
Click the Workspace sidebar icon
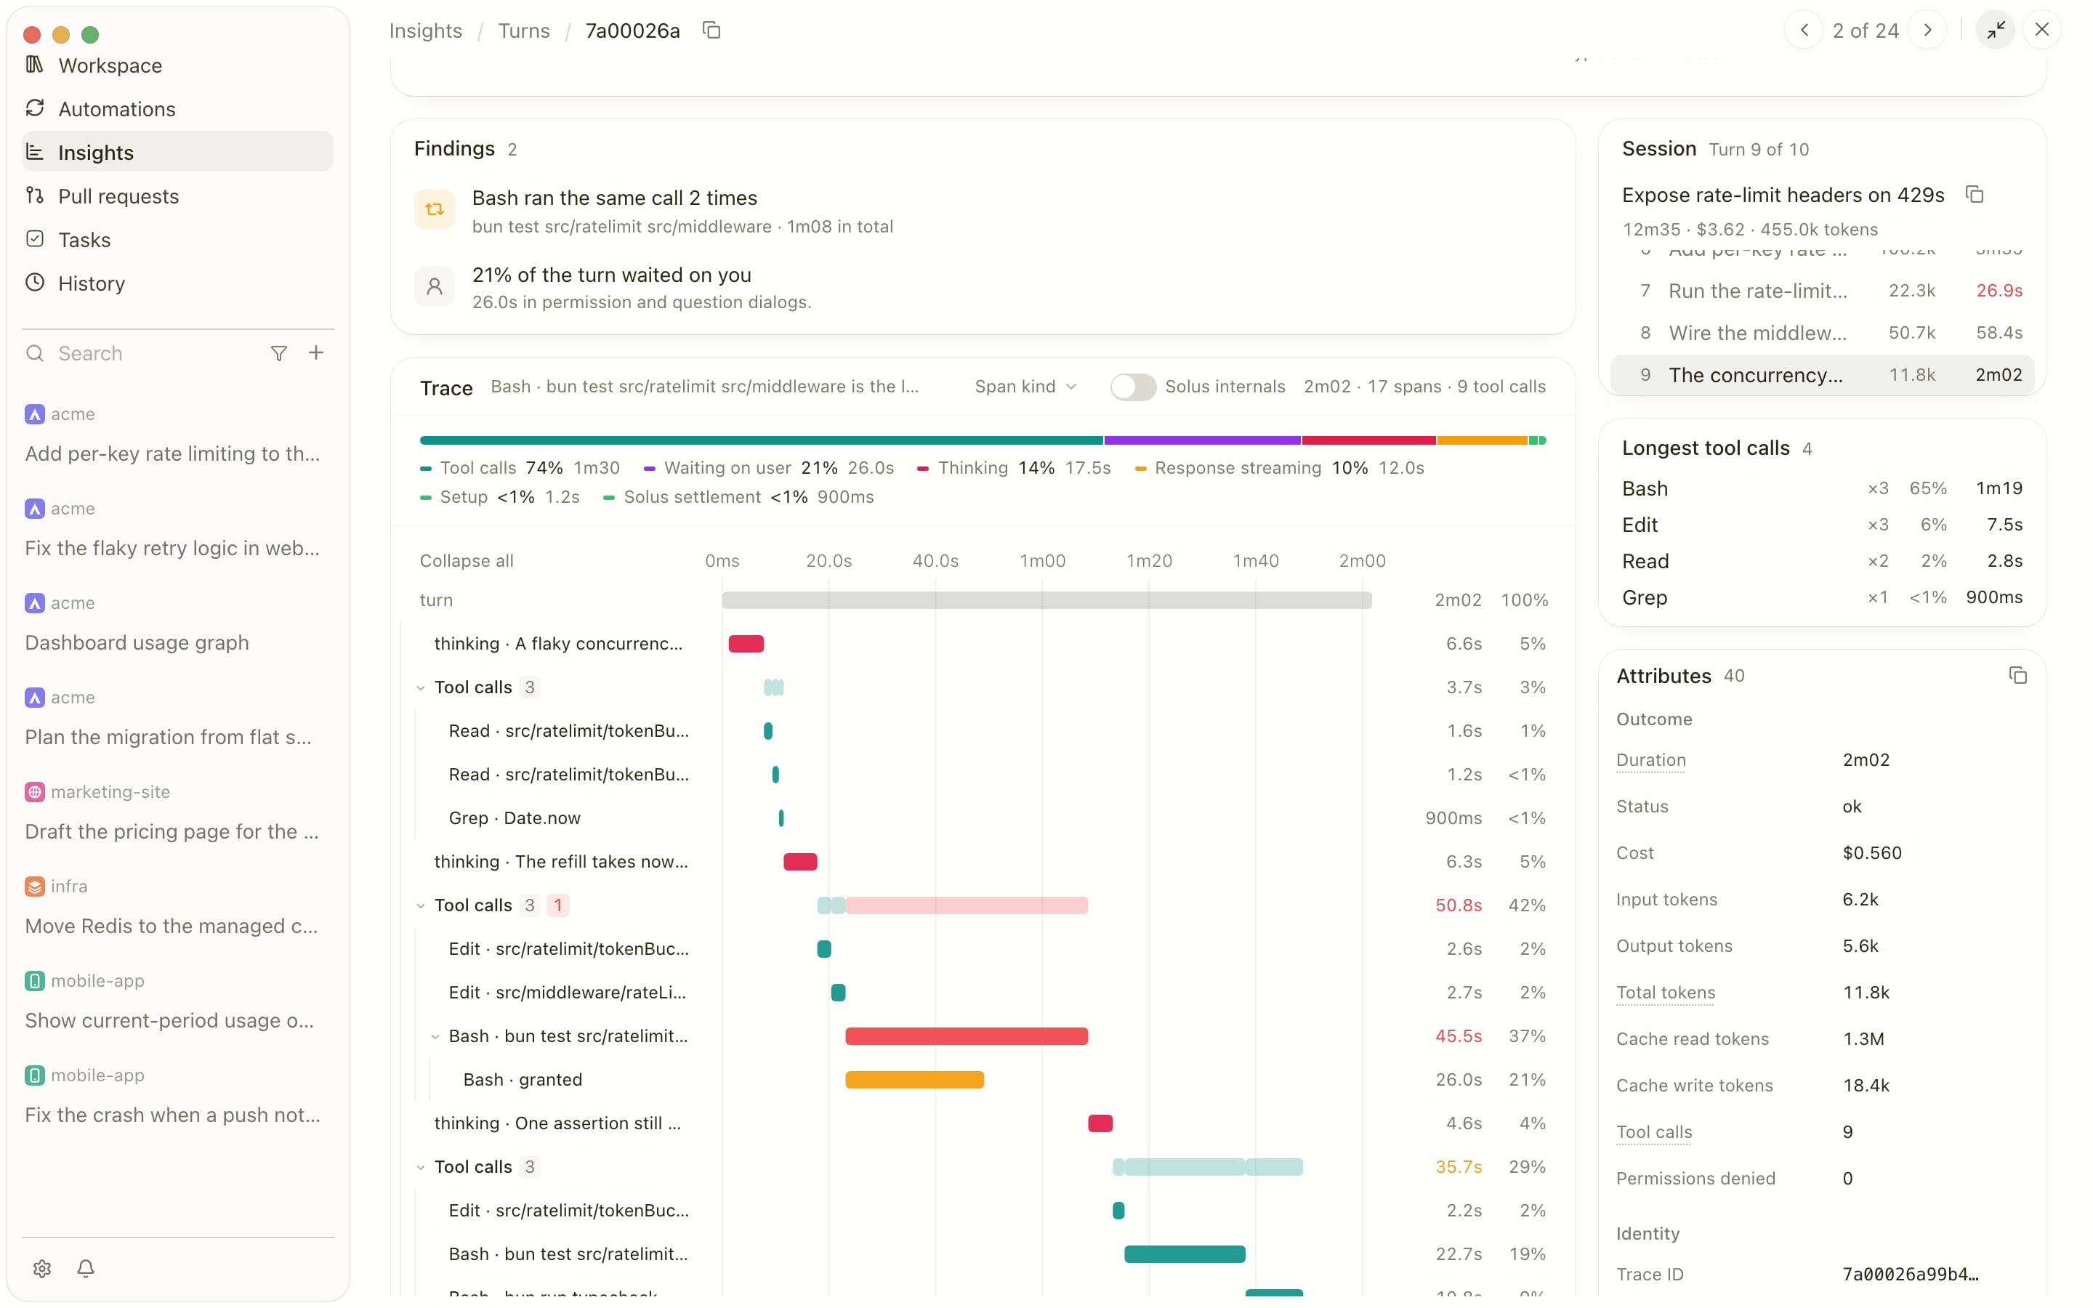(x=36, y=65)
